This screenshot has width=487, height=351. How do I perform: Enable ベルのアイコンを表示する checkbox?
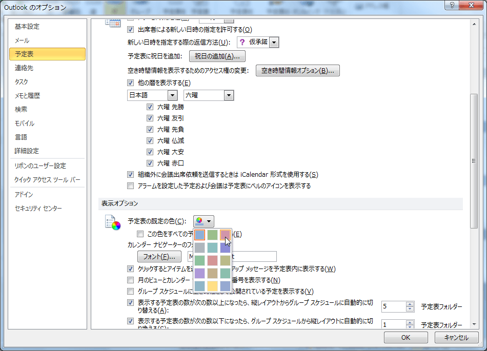tap(130, 186)
